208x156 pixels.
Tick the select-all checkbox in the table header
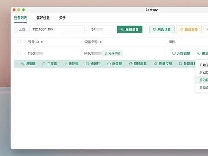coord(19,42)
